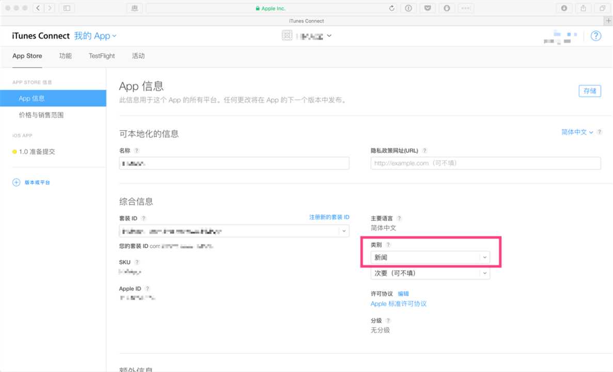
Task: Click the iTunes Connect tab title
Action: [307, 21]
